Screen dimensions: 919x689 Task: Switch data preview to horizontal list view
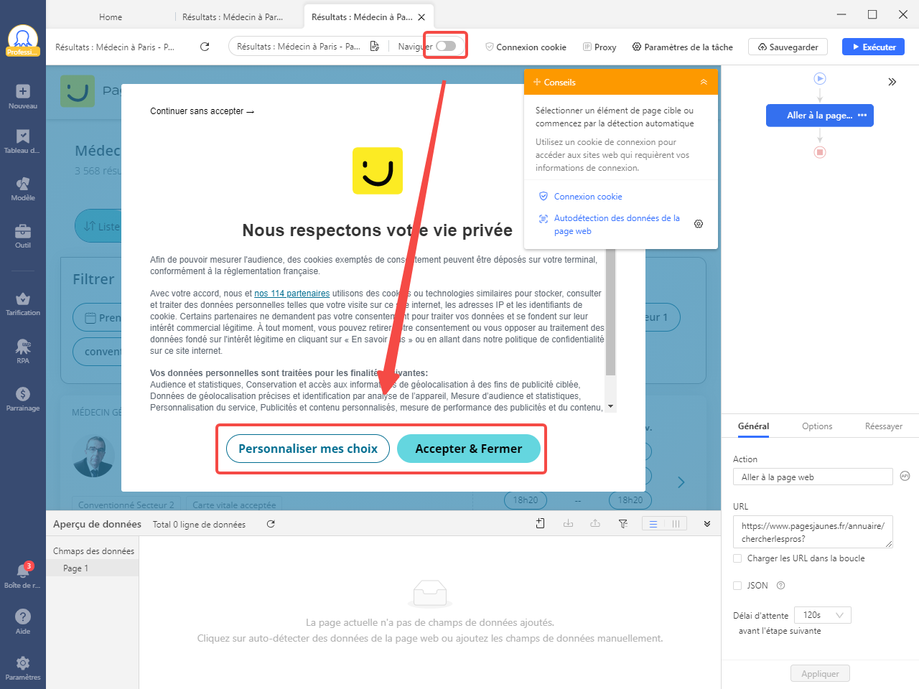[653, 524]
